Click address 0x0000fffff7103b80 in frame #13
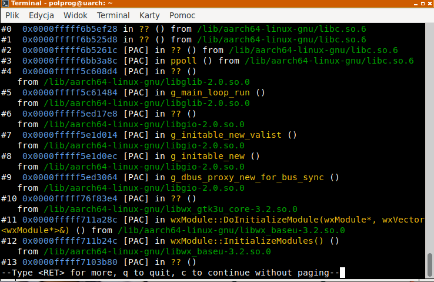This screenshot has height=282, width=434. point(70,262)
